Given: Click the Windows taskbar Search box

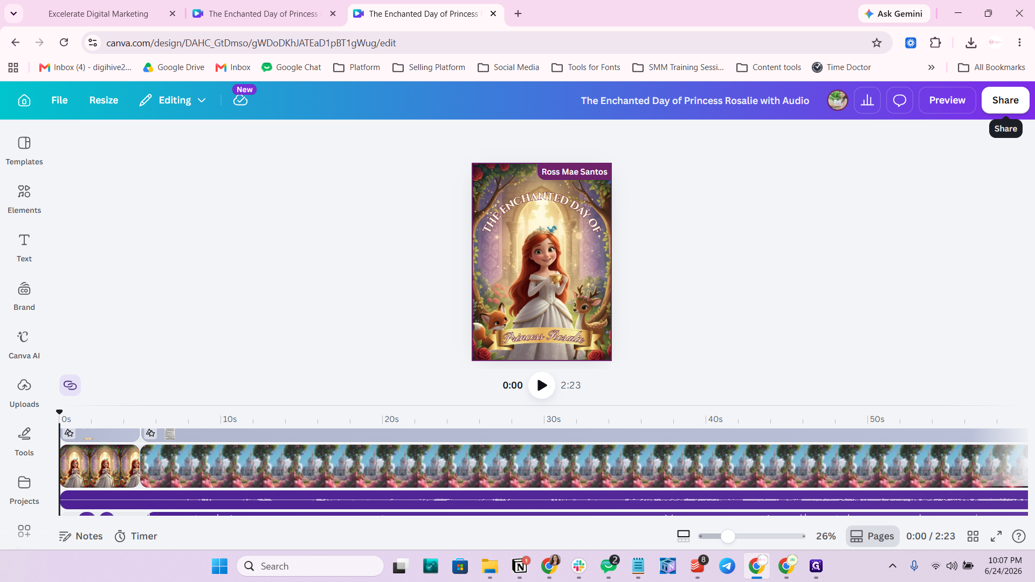Looking at the screenshot, I should pyautogui.click(x=310, y=566).
